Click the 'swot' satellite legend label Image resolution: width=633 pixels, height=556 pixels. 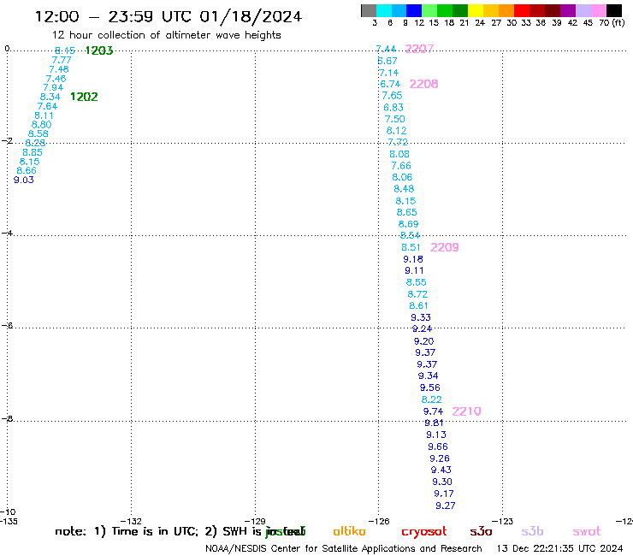point(587,531)
